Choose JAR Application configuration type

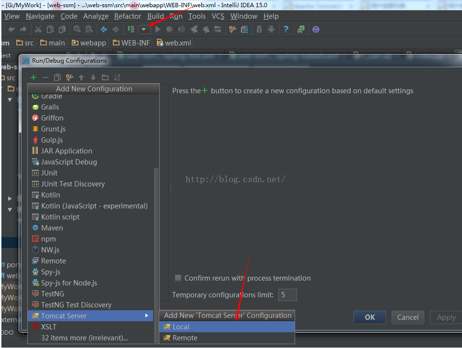pyautogui.click(x=90, y=151)
